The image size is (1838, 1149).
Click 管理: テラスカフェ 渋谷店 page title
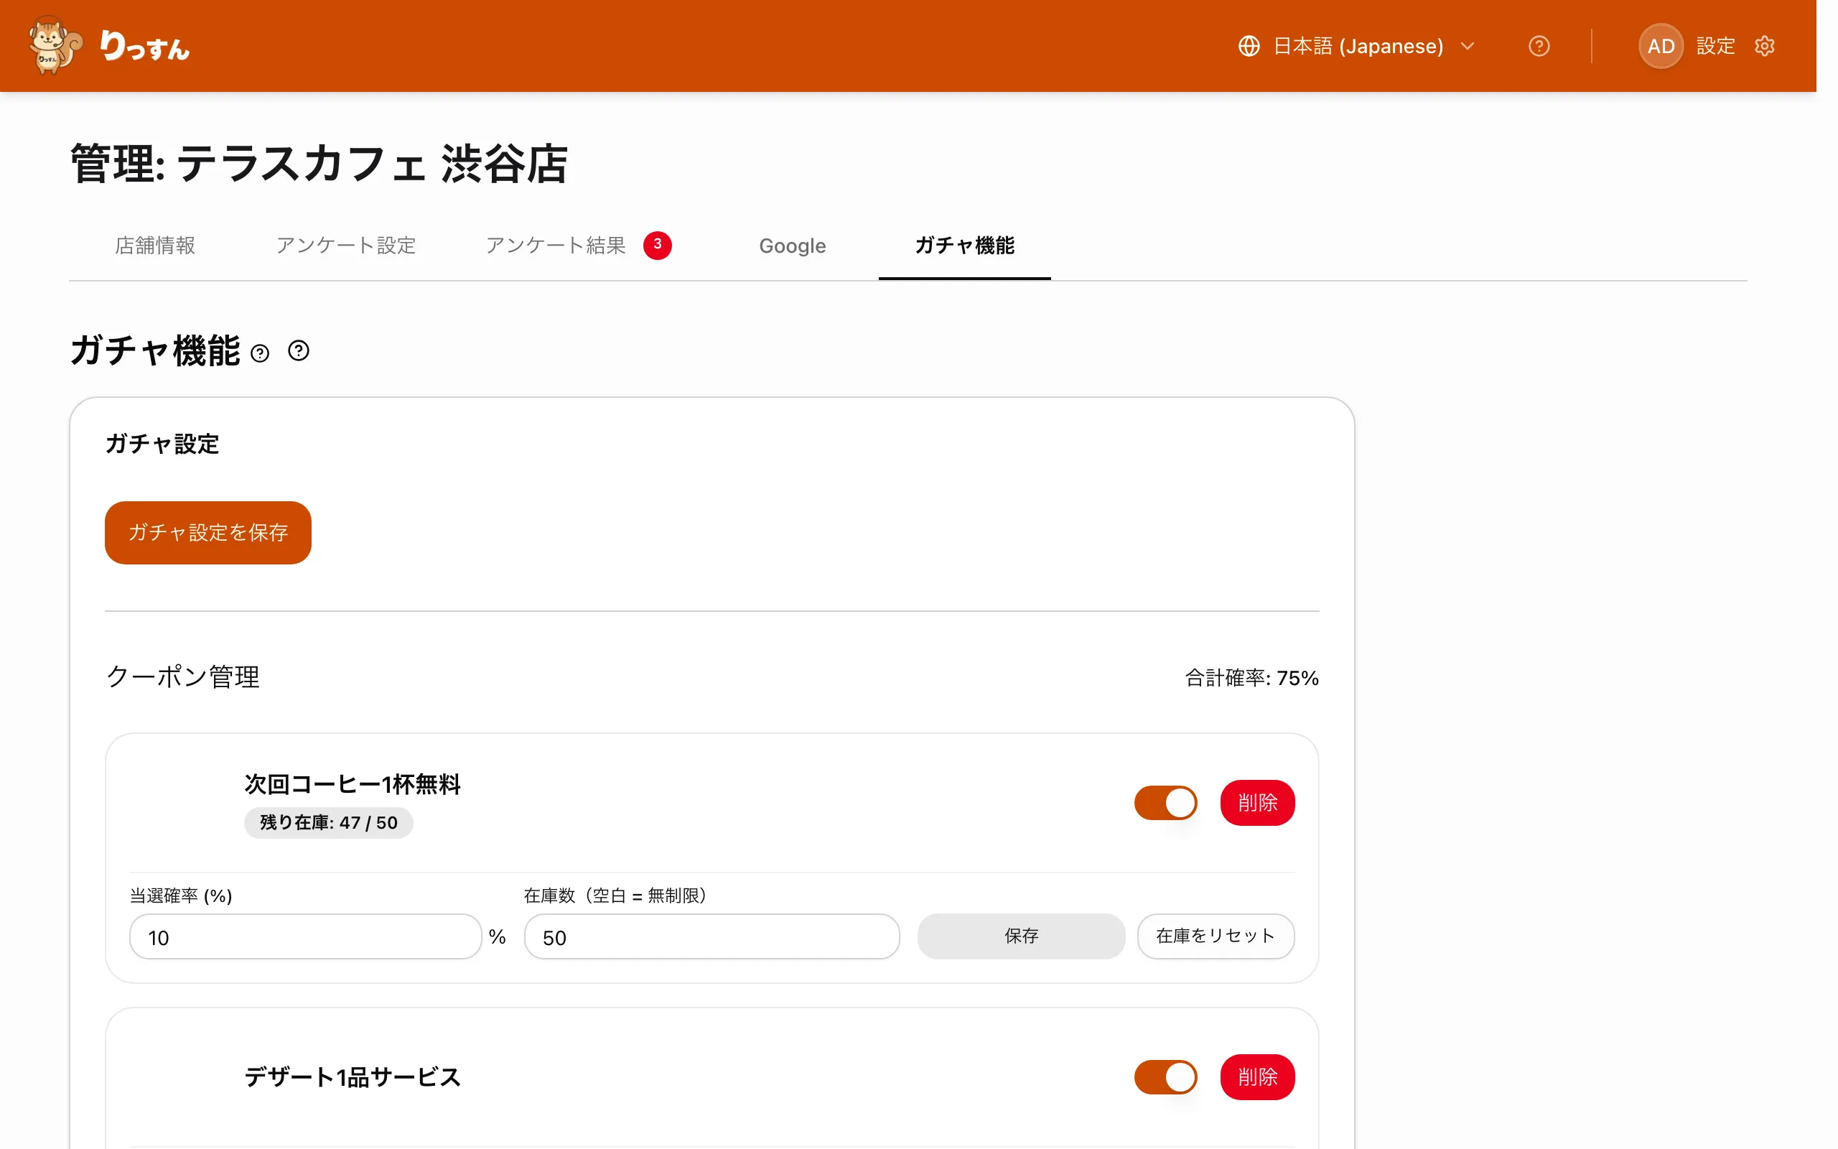pyautogui.click(x=319, y=164)
